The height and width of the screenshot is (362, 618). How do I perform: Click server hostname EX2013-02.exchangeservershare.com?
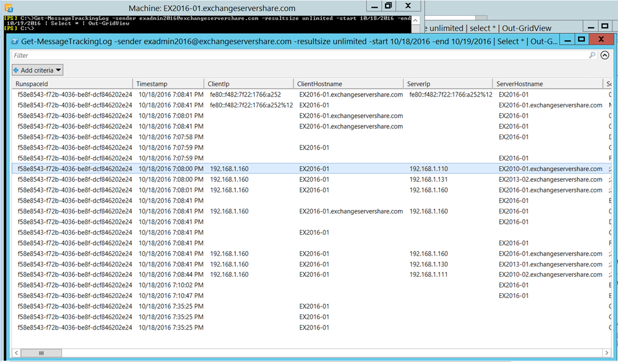click(550, 179)
